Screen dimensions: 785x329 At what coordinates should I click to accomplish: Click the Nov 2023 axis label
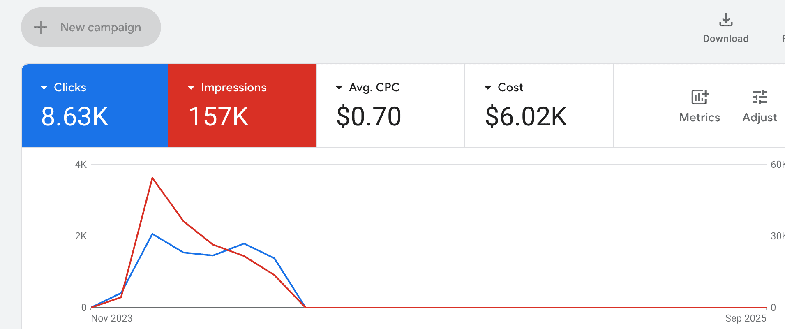click(x=111, y=318)
